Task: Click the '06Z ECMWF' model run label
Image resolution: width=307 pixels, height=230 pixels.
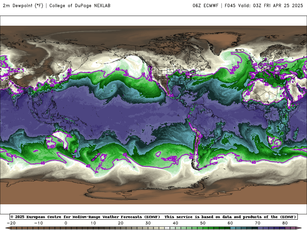Action: [x=205, y=5]
